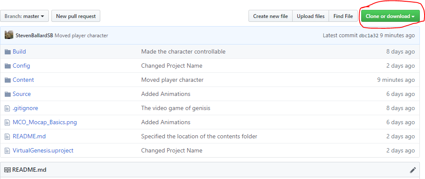Click the MCO_Mocap_Basics.png file icon
The width and height of the screenshot is (425, 179).
point(7,122)
